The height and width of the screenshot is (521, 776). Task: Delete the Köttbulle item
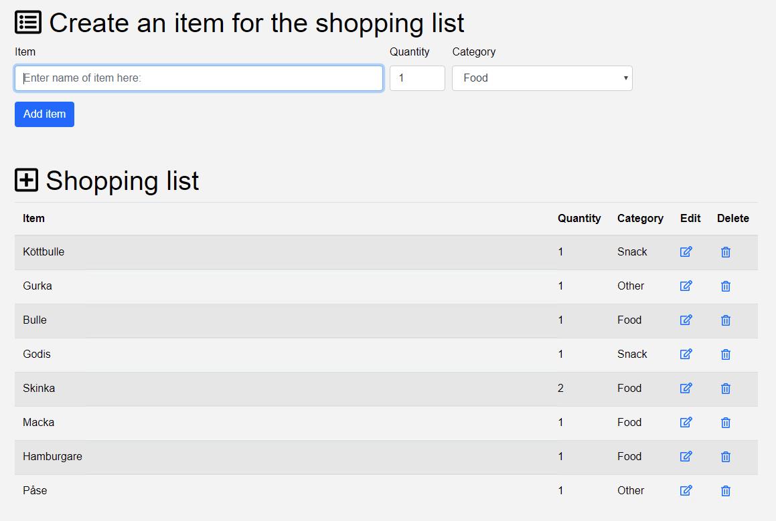tap(725, 252)
